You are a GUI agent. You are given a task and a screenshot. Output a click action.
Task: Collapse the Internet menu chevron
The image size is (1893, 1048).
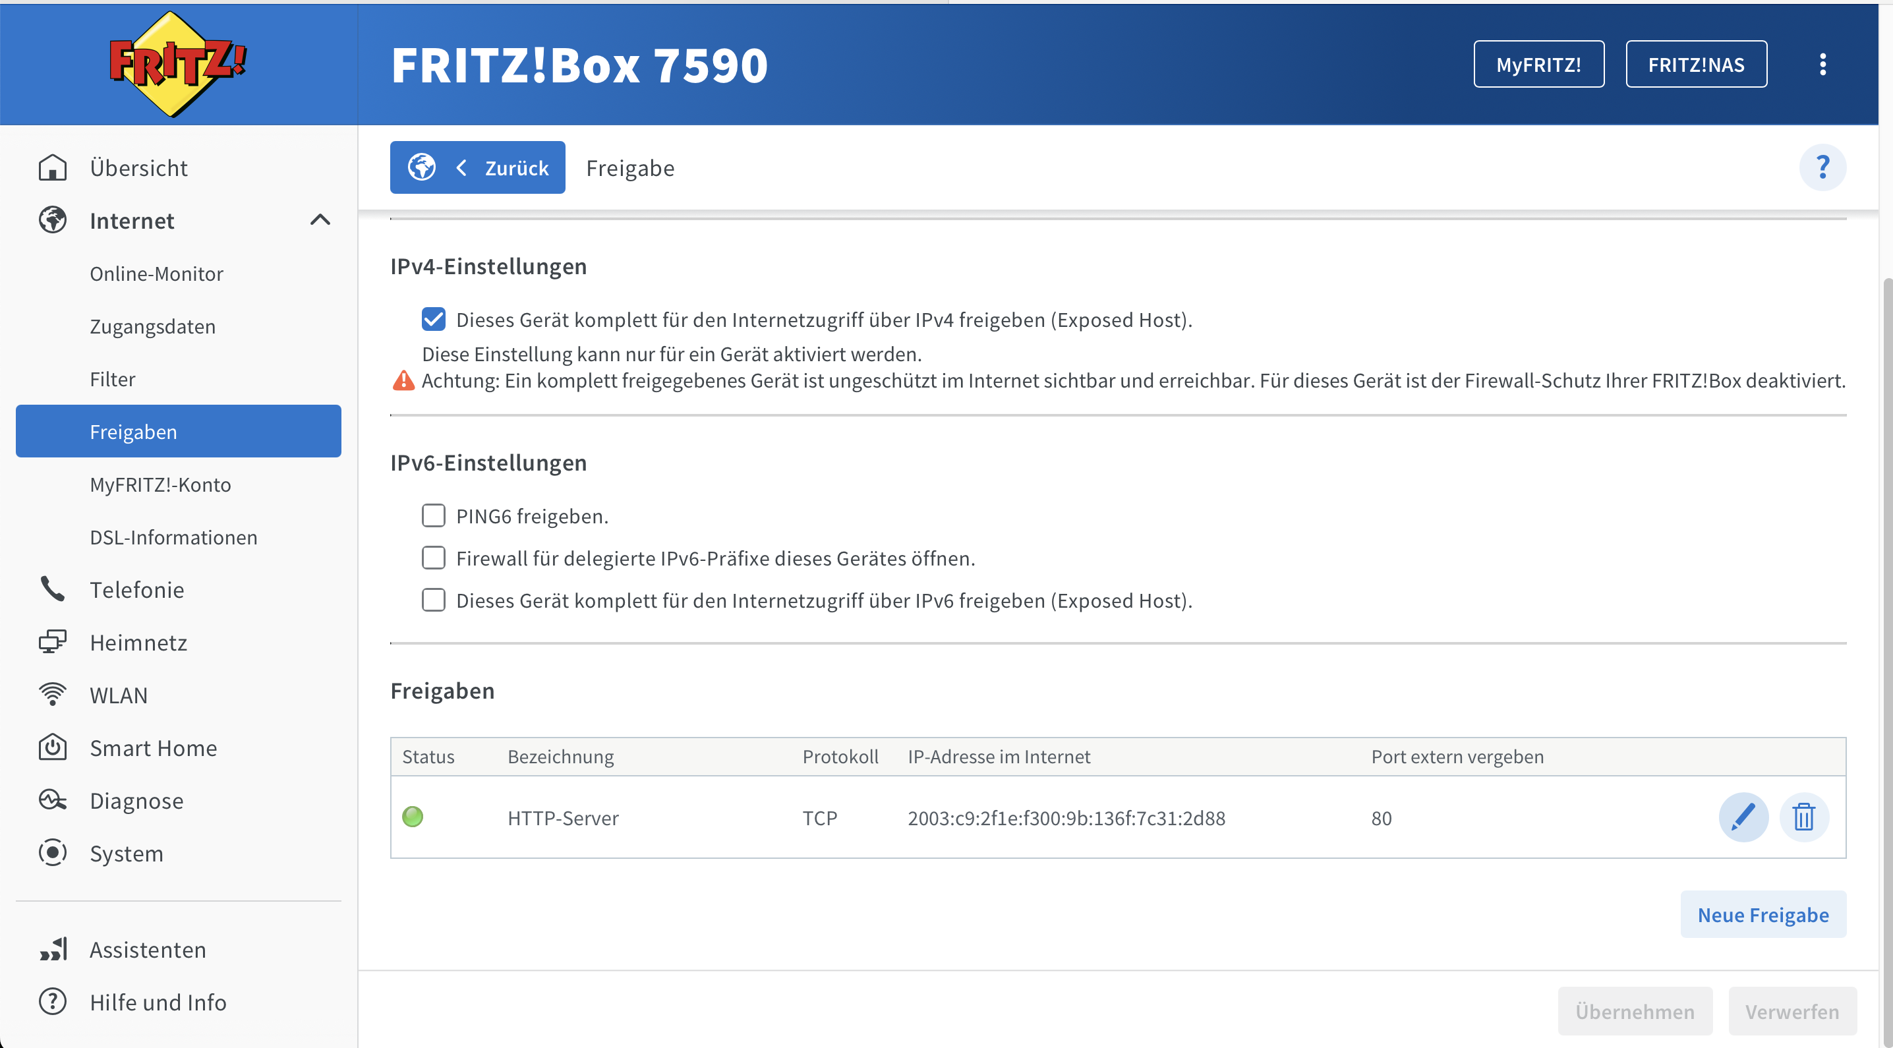coord(320,219)
